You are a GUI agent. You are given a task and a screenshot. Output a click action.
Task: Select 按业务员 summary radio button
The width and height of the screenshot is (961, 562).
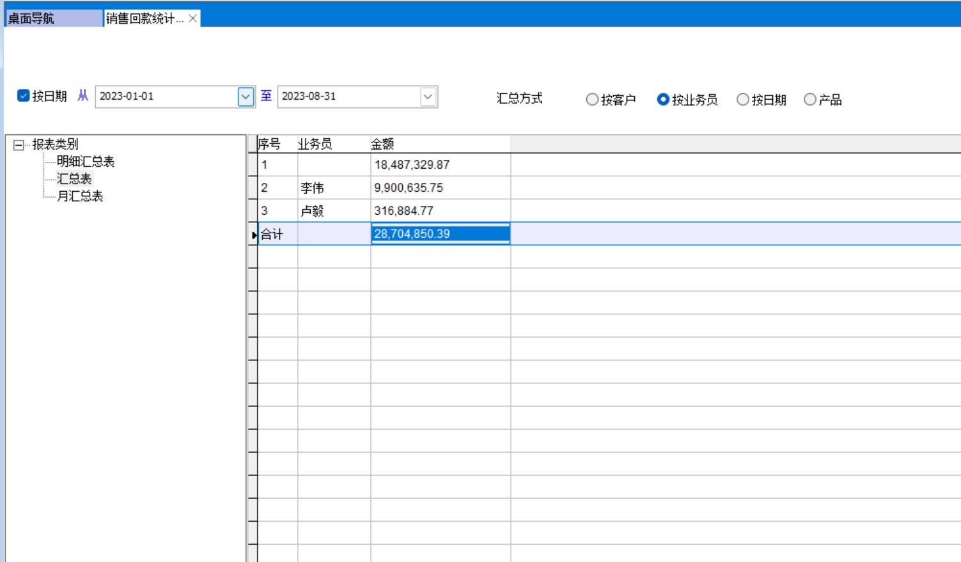pyautogui.click(x=663, y=100)
